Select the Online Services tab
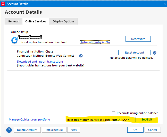 tap(36, 21)
